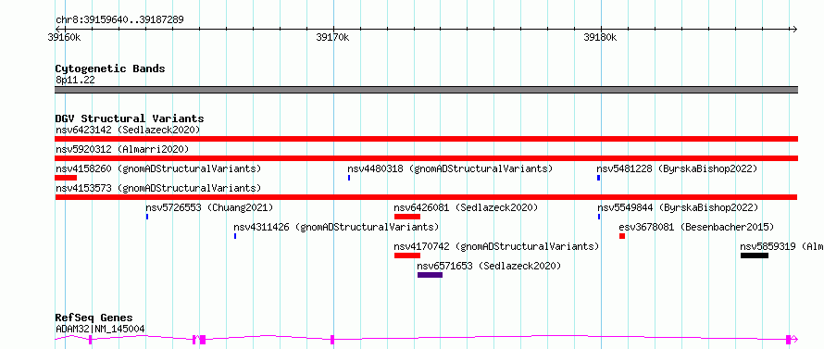The width and height of the screenshot is (824, 349).
Task: Click ADAM32 exon block near 39170k
Action: (x=332, y=340)
